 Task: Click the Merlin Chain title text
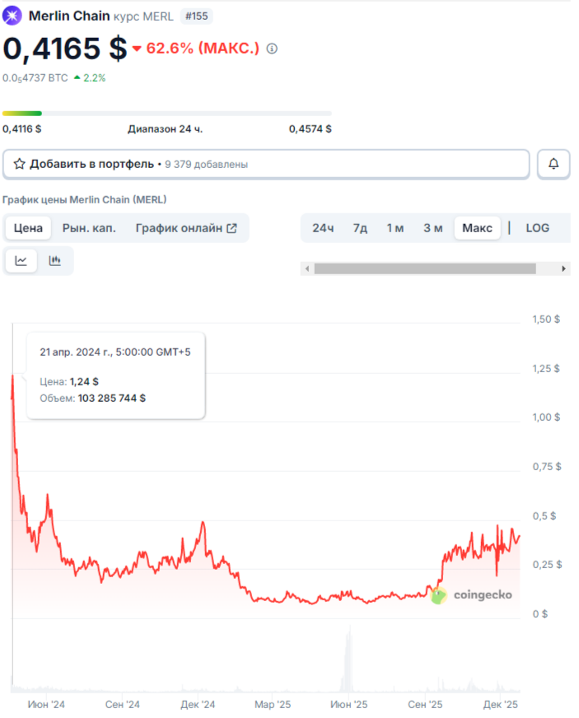[x=69, y=16]
